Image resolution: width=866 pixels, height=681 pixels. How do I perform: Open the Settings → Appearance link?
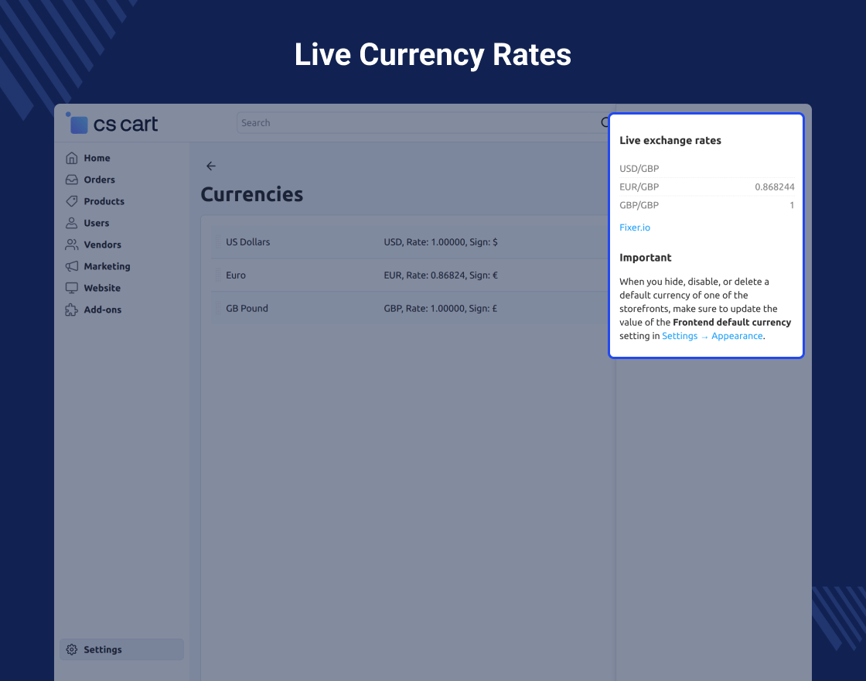[x=712, y=336]
